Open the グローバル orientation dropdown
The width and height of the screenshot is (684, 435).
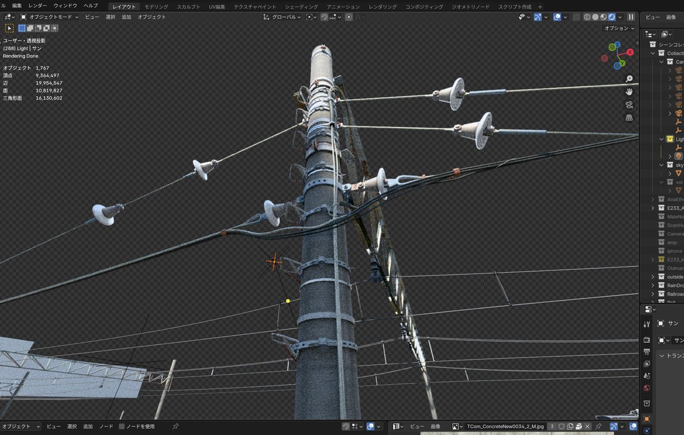(x=282, y=17)
